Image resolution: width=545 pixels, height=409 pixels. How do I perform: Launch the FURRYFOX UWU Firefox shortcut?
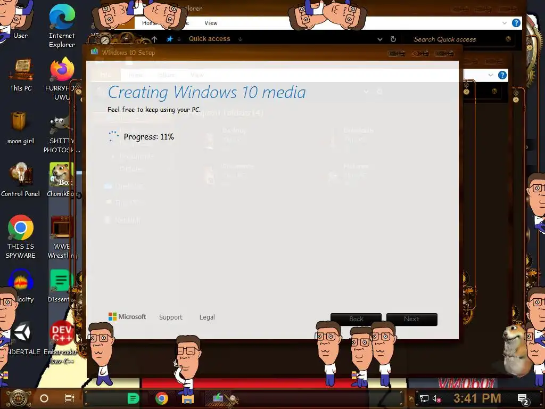pyautogui.click(x=62, y=78)
